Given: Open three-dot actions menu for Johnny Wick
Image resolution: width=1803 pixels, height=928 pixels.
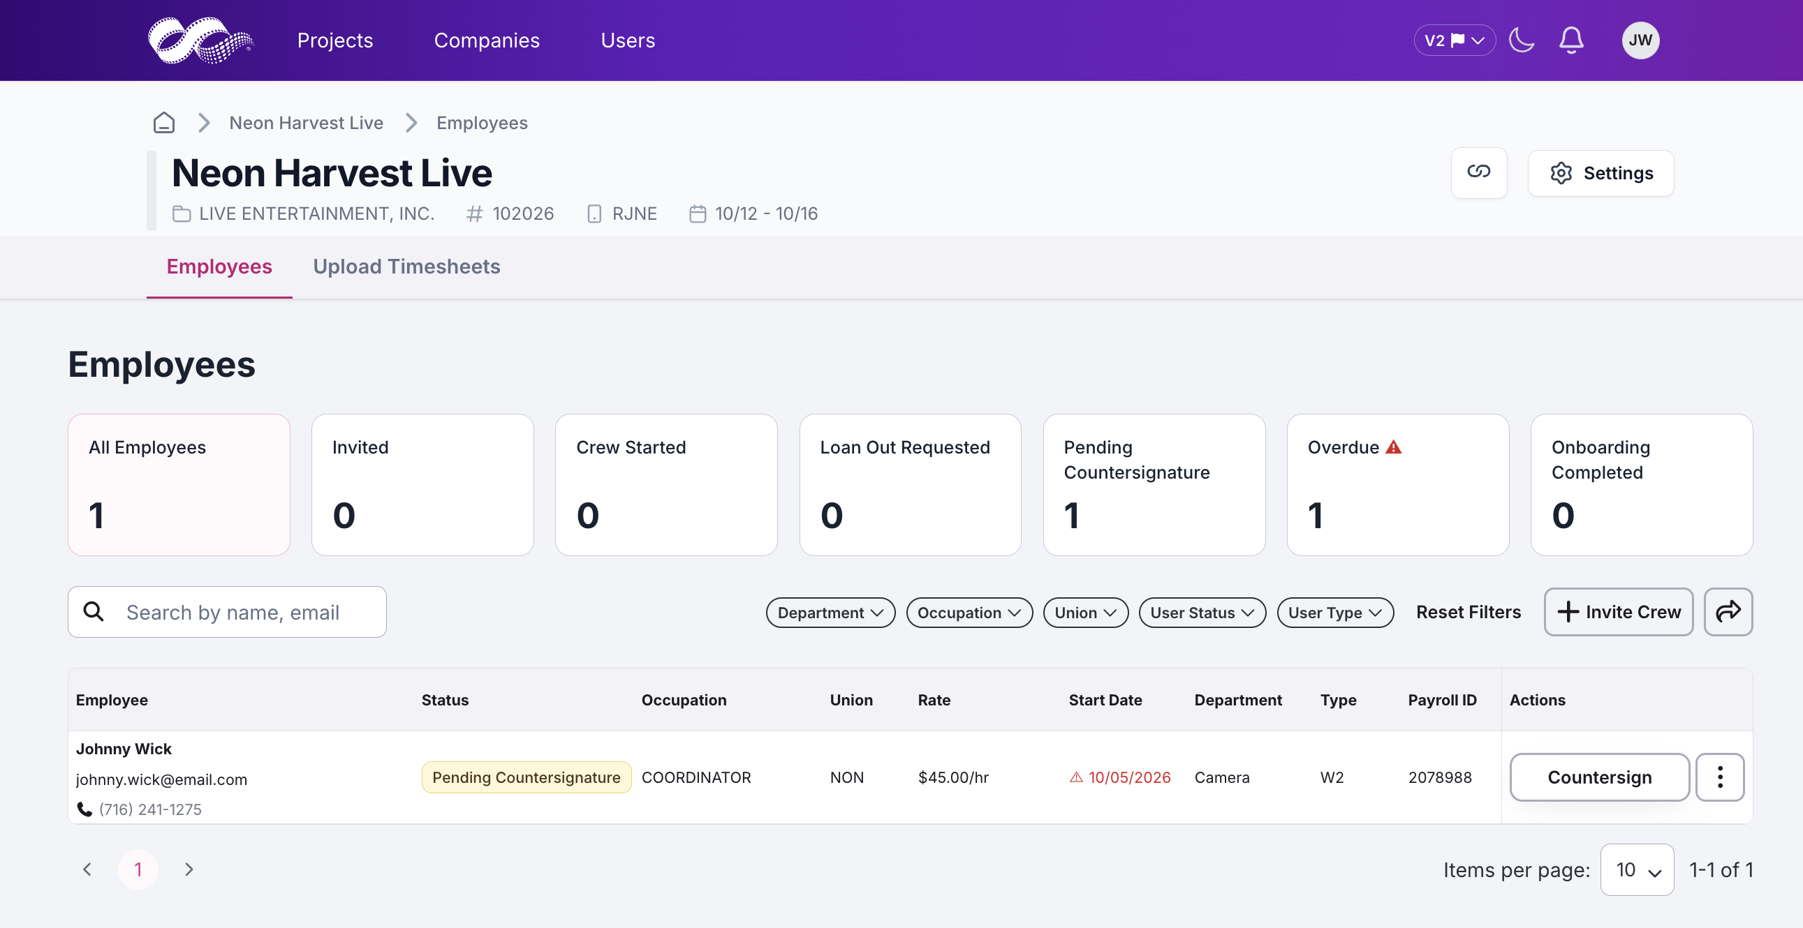Looking at the screenshot, I should point(1720,777).
